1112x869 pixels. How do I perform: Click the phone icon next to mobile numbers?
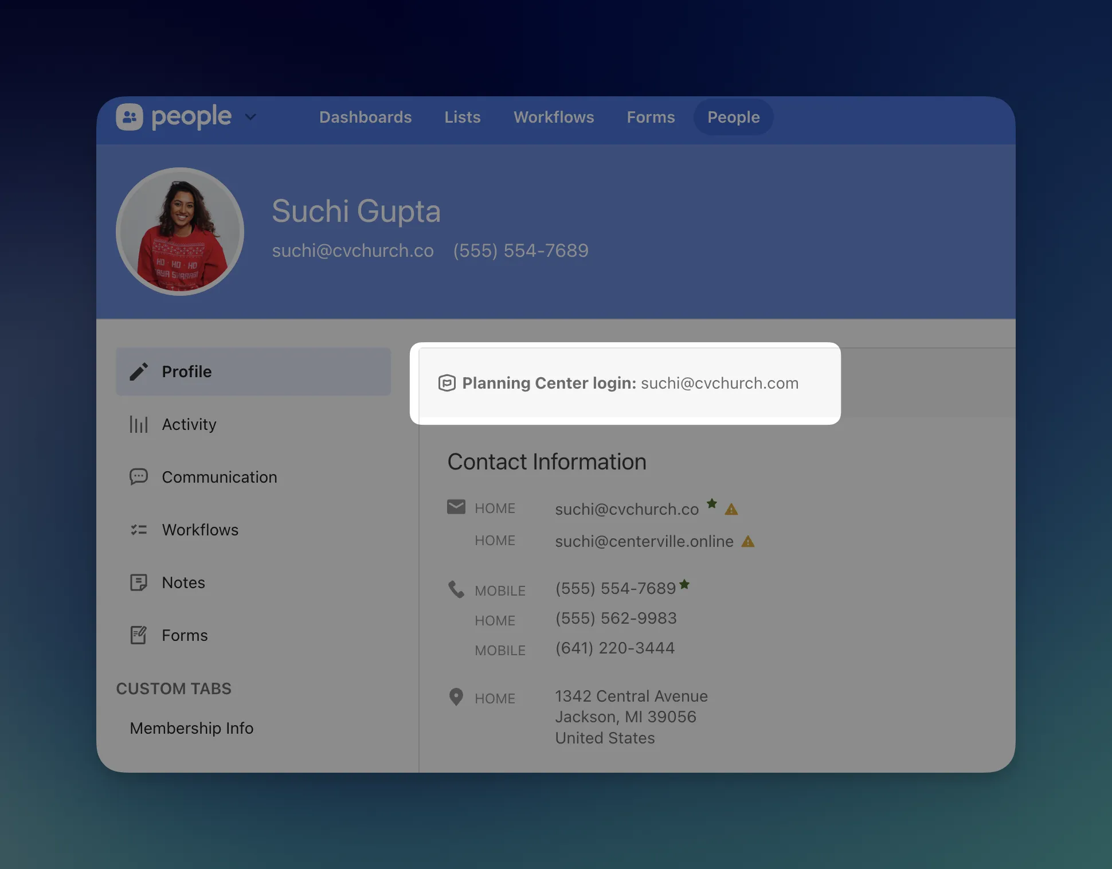tap(456, 589)
